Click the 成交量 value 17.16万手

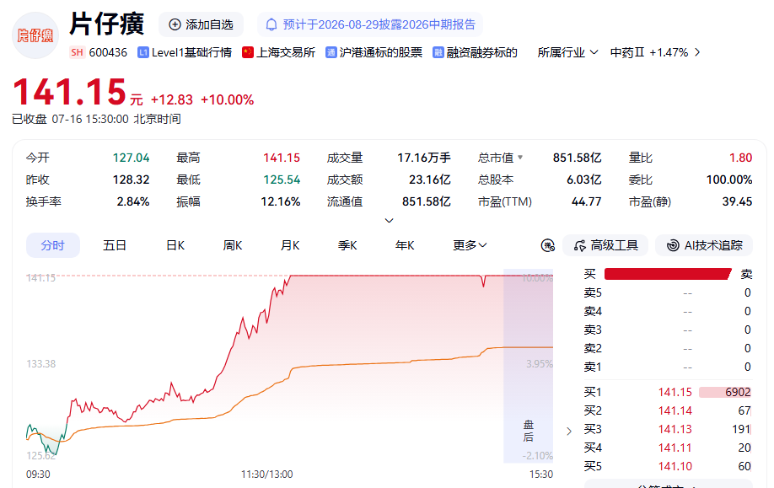pos(424,158)
